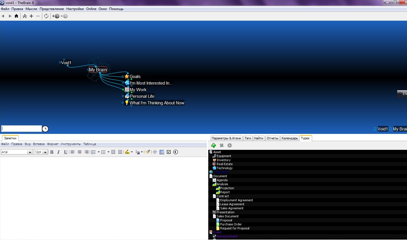Insert a checkbox into the note

tap(169, 152)
